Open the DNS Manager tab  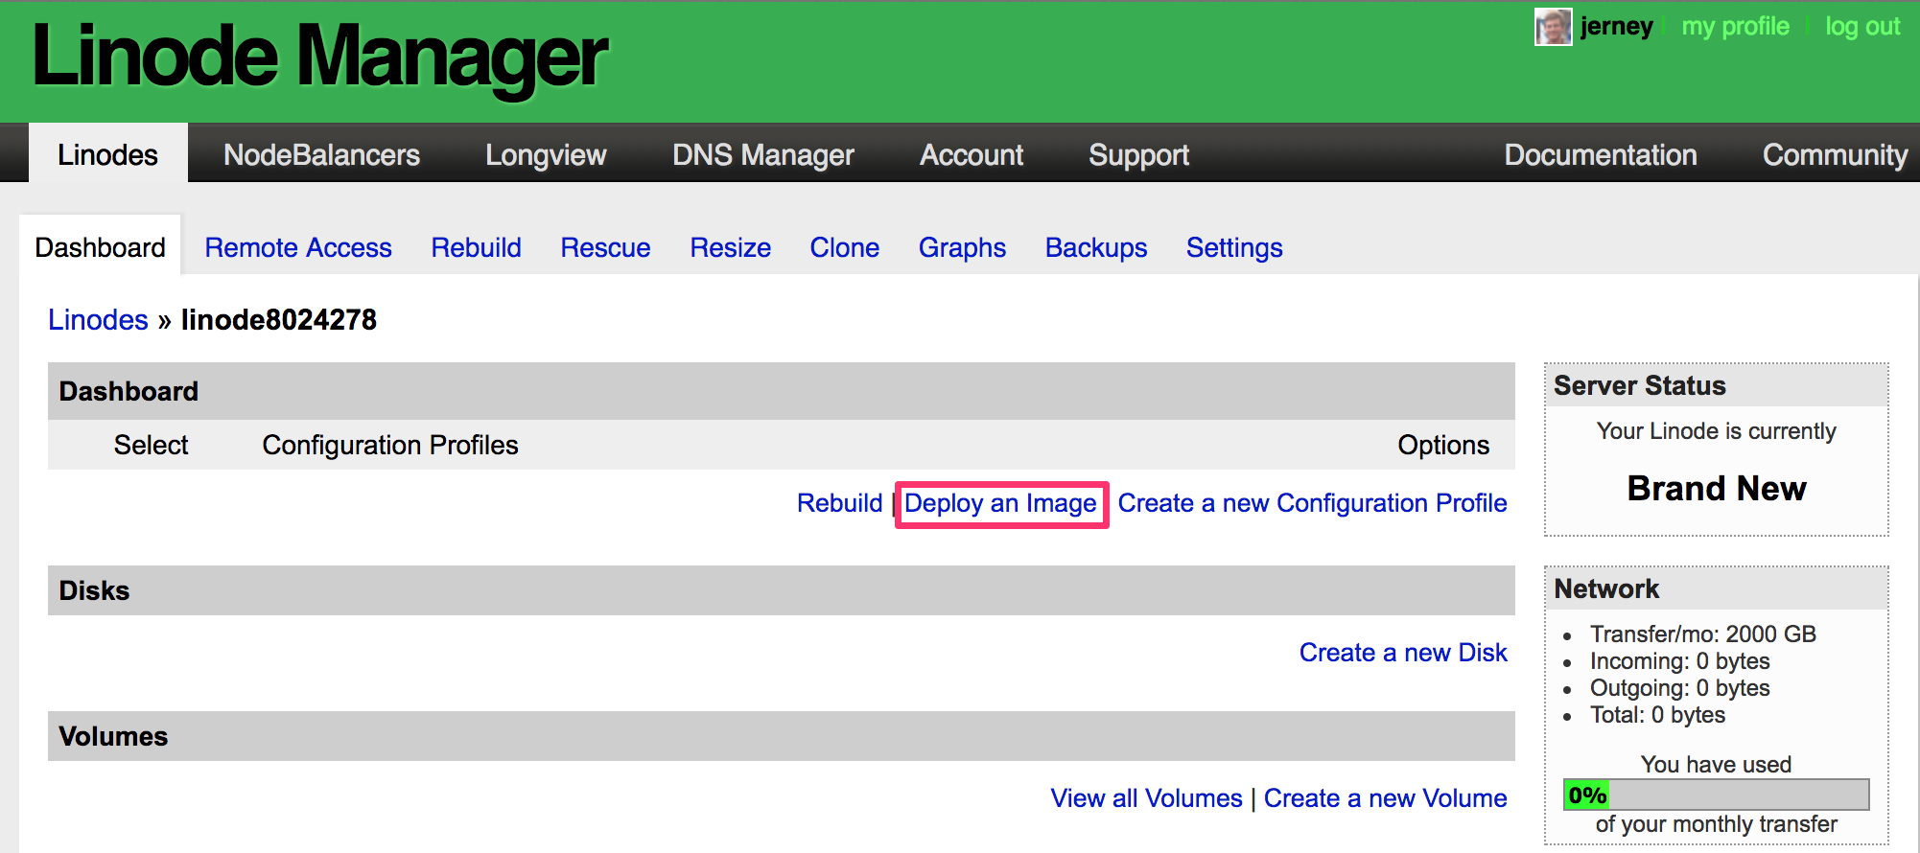(x=763, y=154)
